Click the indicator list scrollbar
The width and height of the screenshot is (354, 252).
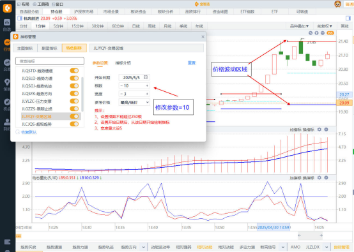[x=82, y=94]
